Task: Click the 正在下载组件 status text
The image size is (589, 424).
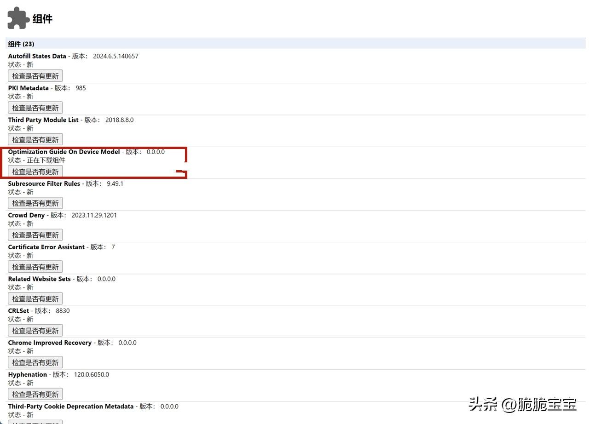Action: tap(46, 160)
